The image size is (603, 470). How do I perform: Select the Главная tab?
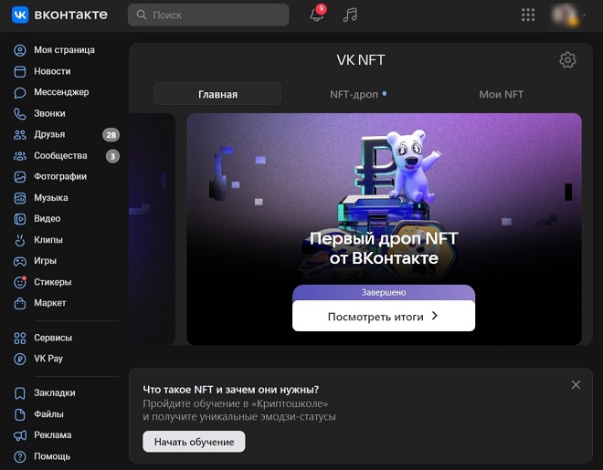(x=217, y=94)
